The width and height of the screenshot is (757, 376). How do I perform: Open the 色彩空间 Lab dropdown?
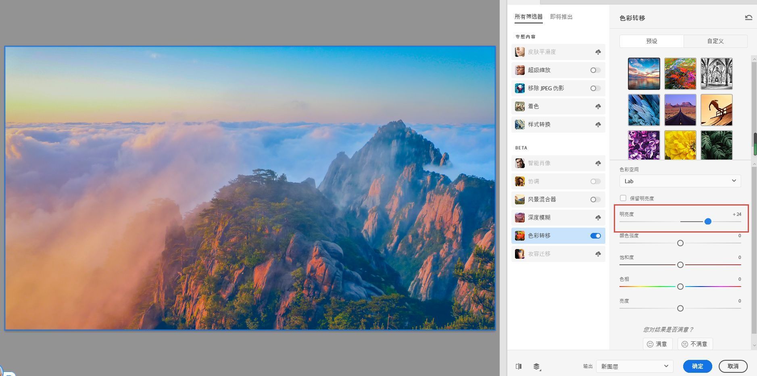[679, 181]
